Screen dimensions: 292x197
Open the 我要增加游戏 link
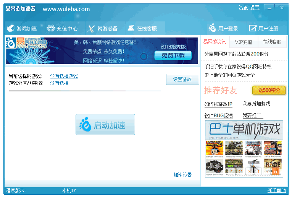pos(257,104)
